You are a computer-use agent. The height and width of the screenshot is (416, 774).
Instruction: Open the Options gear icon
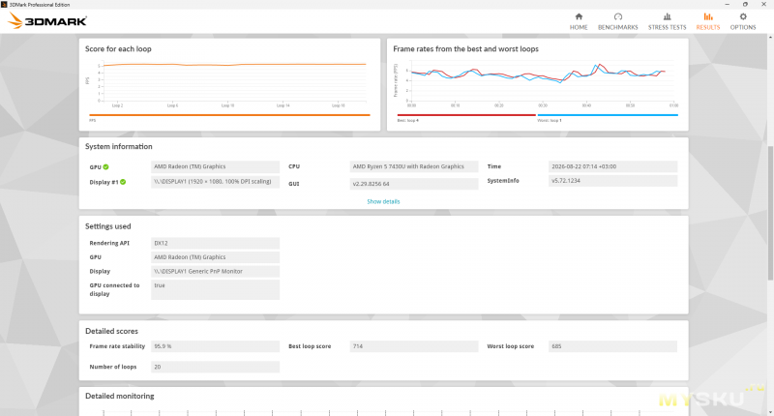[743, 16]
